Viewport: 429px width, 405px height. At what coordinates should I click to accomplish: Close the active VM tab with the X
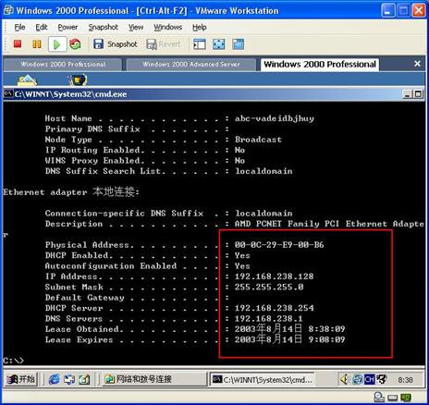pos(417,64)
